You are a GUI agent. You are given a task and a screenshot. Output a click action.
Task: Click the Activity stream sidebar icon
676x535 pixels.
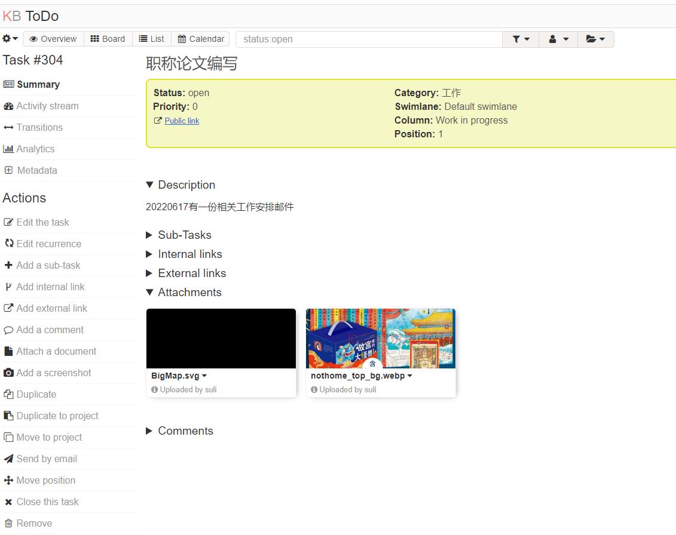[8, 106]
